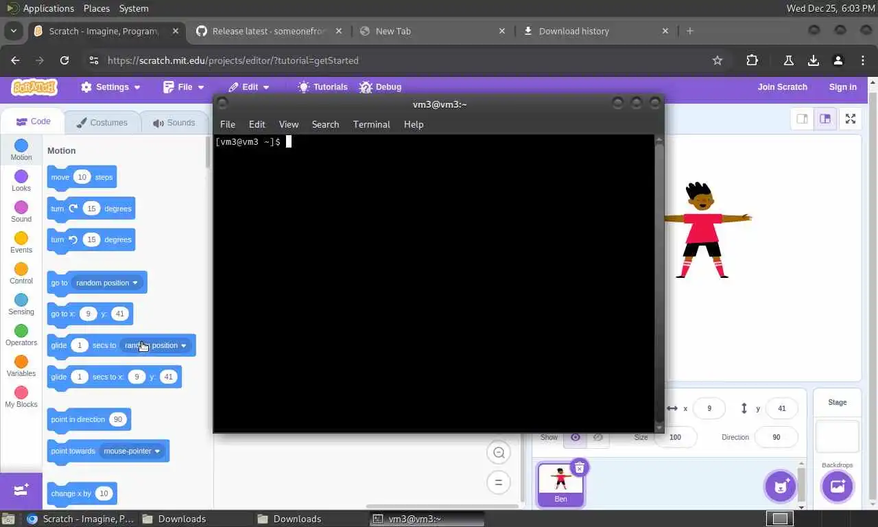Go back in browser history
Screen dimensions: 878x527
(15, 60)
